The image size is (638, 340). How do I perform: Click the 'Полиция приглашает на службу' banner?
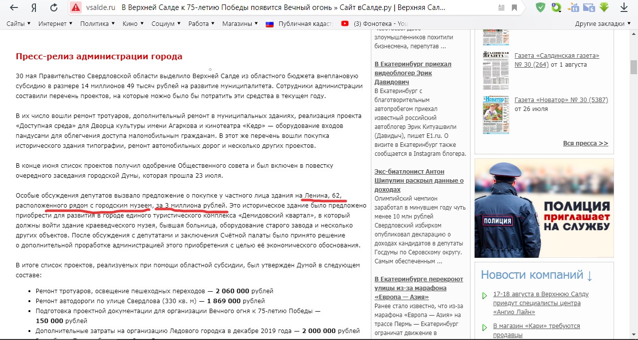[544, 208]
